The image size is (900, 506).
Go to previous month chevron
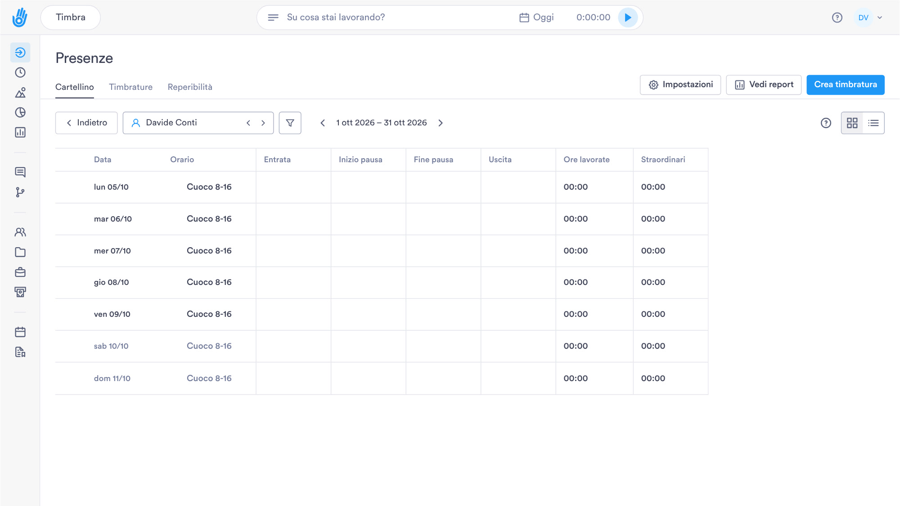coord(323,123)
